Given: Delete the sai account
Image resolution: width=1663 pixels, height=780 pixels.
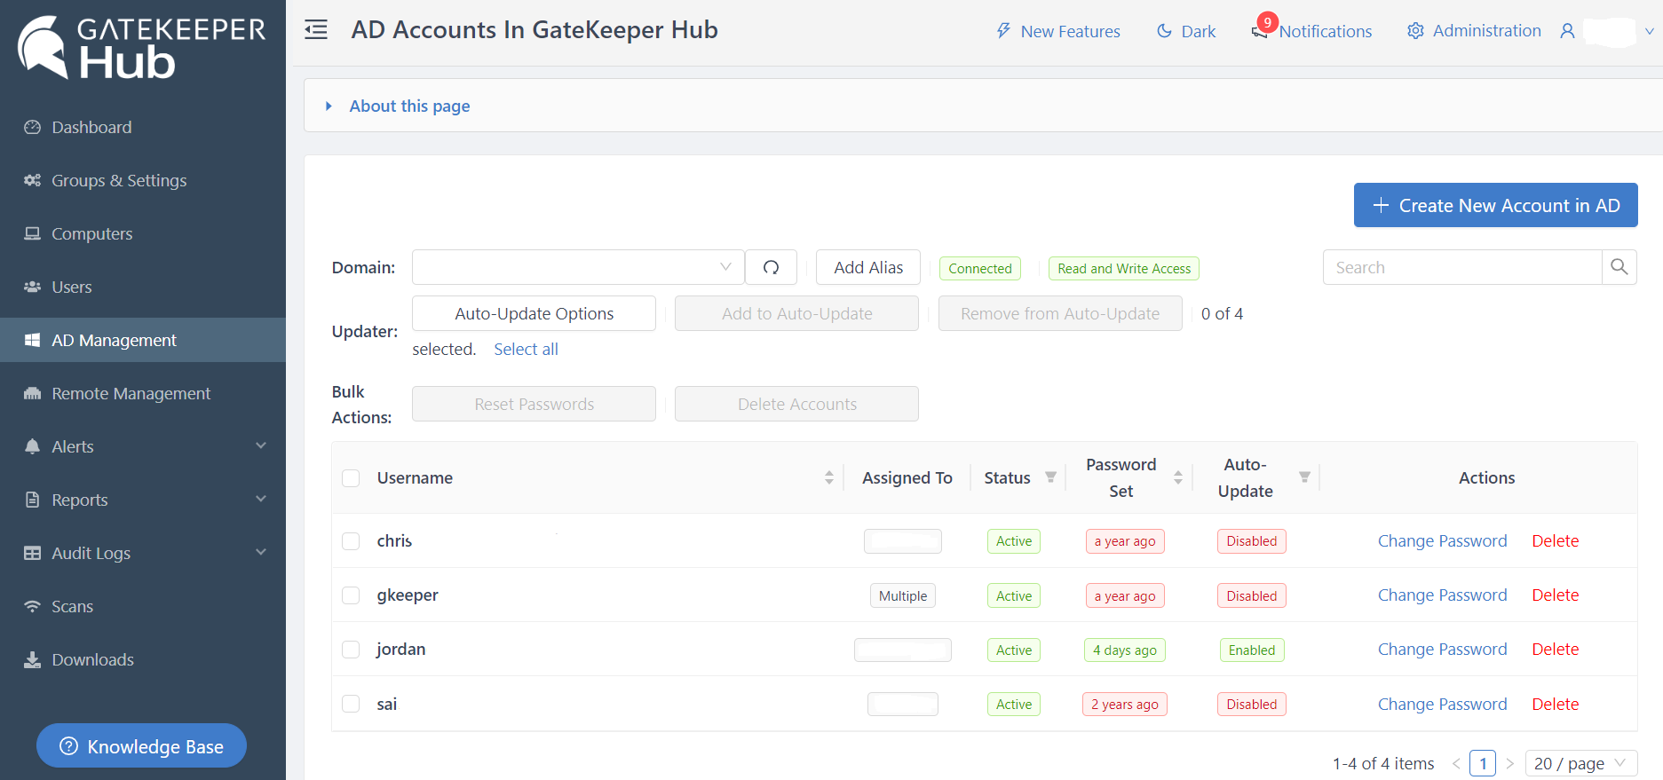Looking at the screenshot, I should 1555,704.
